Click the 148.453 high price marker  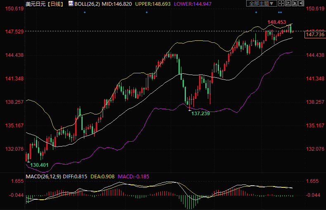[x=277, y=22]
